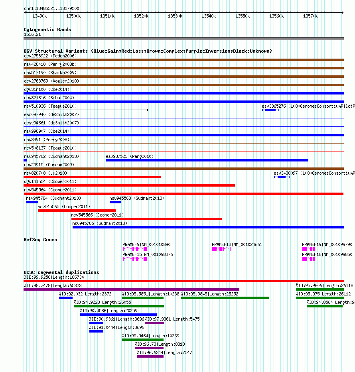Open esv29915 (Conrad2009) variant
The width and height of the screenshot is (355, 372).
pos(183,169)
